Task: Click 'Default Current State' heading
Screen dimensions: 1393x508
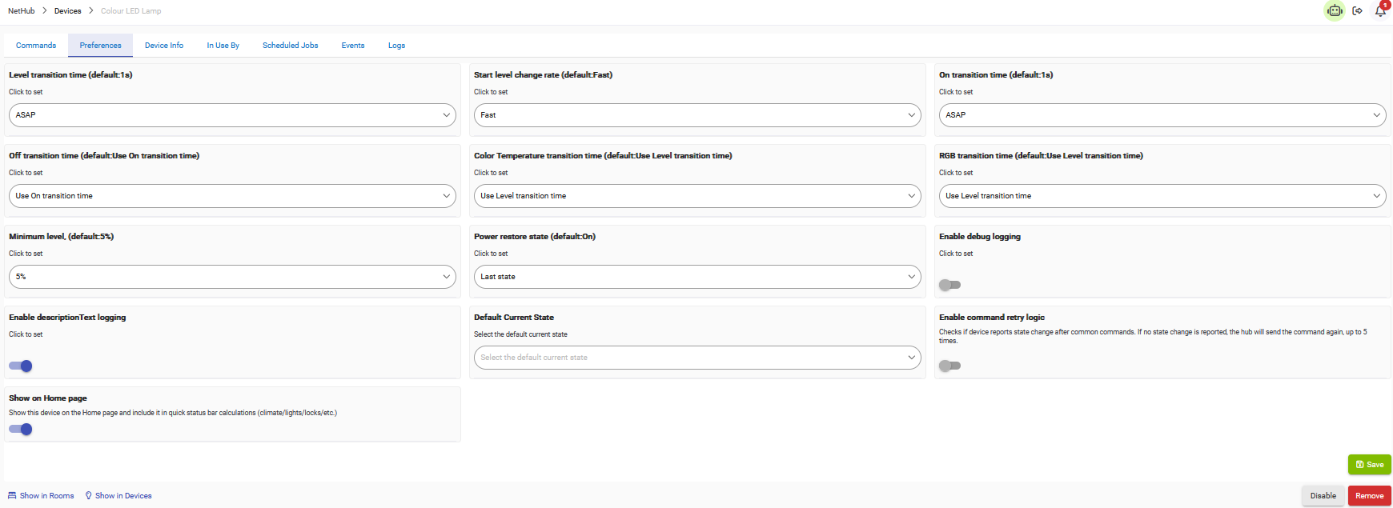Action: coord(514,318)
